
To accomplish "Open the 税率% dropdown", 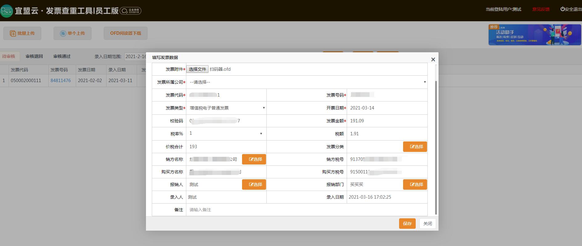I will [x=226, y=133].
